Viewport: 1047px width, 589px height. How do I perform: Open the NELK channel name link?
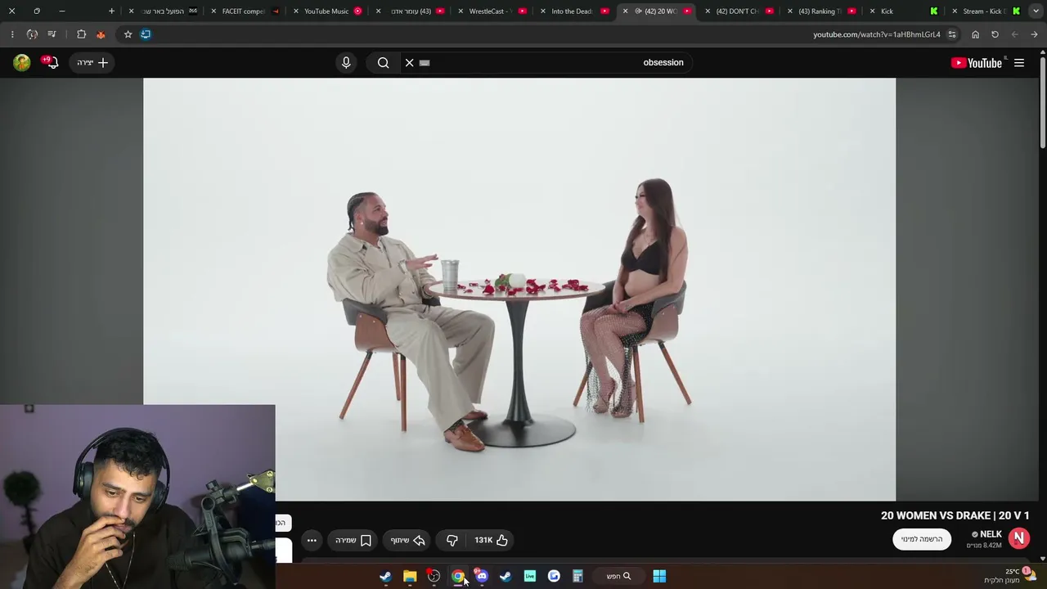[x=991, y=534]
